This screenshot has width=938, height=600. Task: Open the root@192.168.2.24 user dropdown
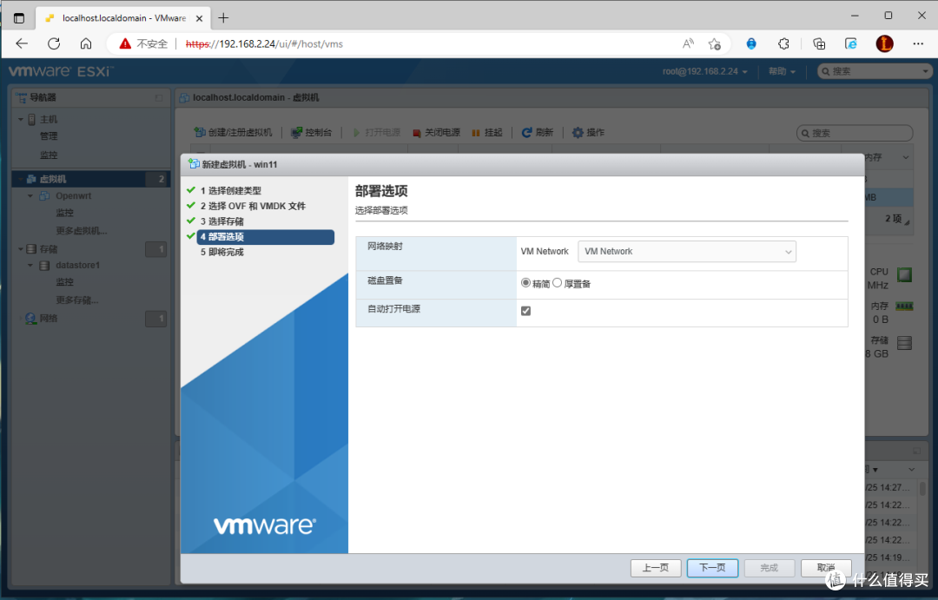click(x=705, y=71)
